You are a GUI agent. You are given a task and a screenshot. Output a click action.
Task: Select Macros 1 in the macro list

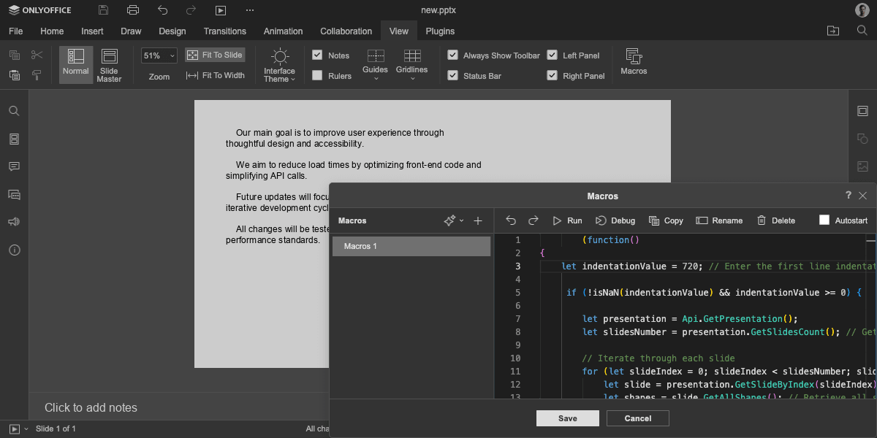click(411, 246)
